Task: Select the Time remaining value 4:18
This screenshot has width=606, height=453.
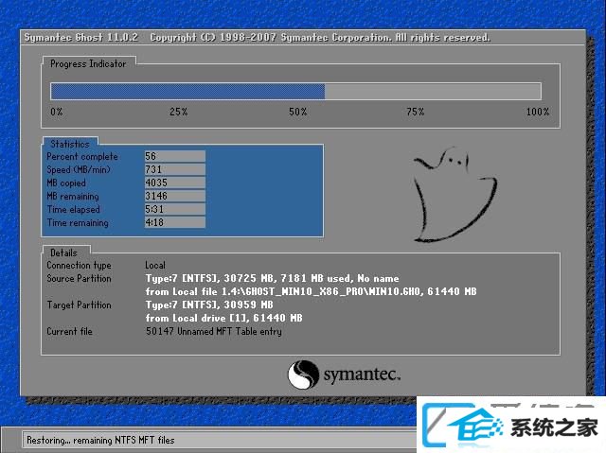Action: 174,222
